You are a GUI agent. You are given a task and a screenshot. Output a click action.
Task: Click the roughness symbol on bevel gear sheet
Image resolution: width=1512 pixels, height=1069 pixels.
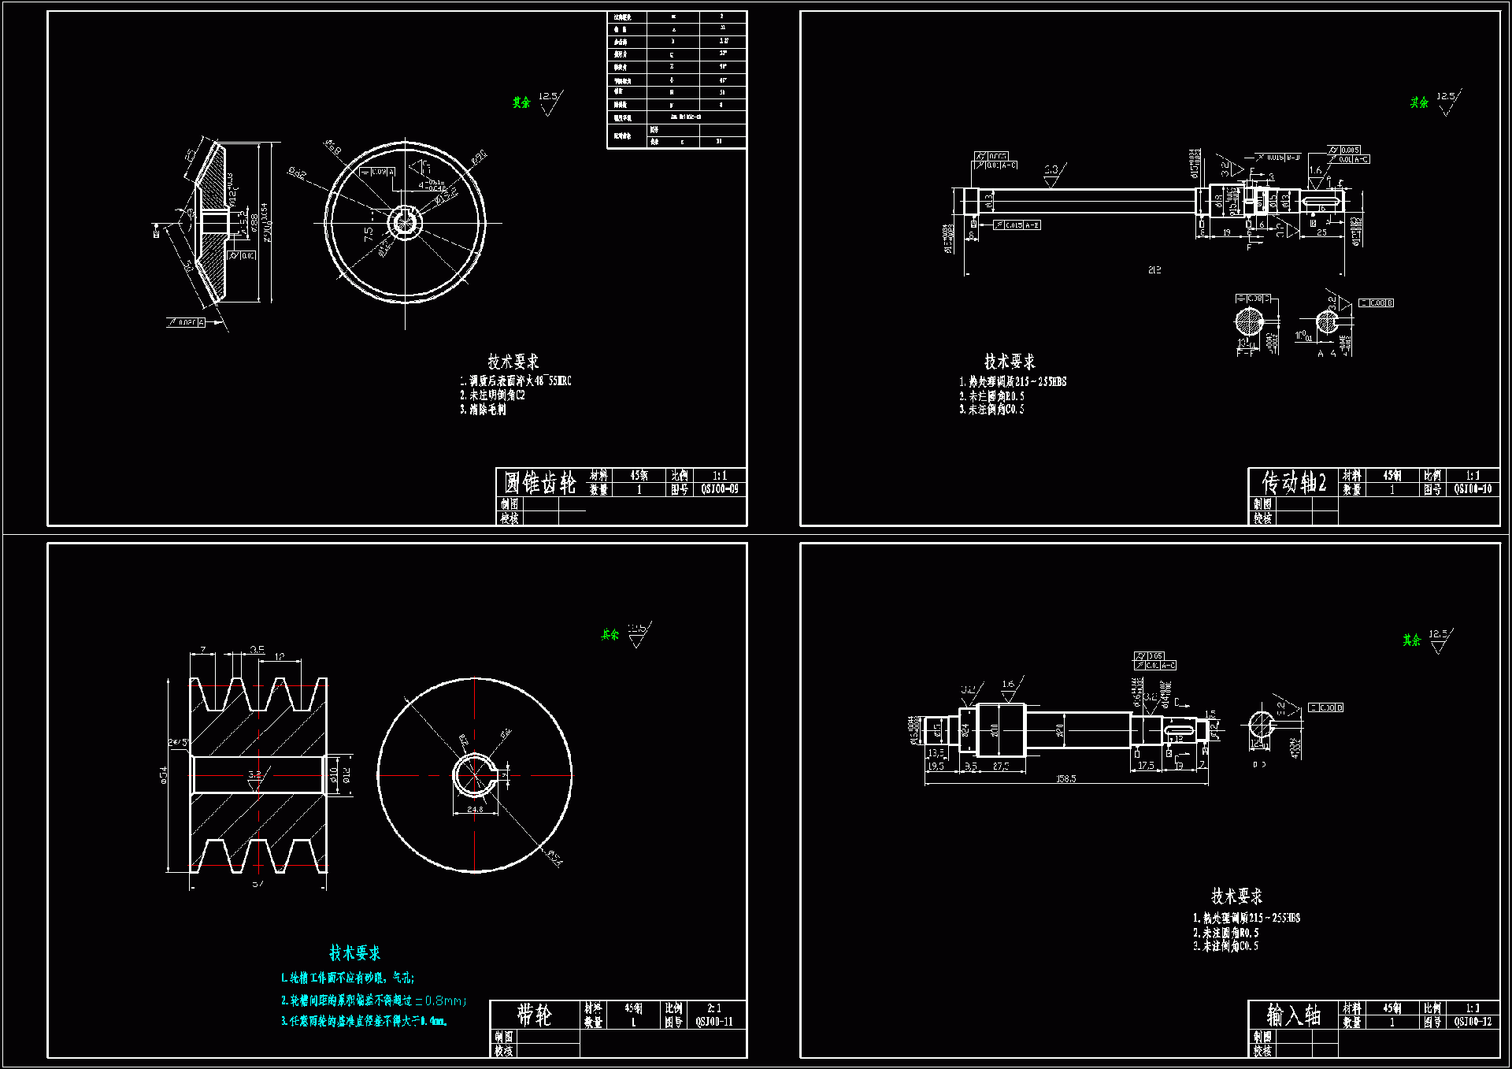click(x=549, y=102)
